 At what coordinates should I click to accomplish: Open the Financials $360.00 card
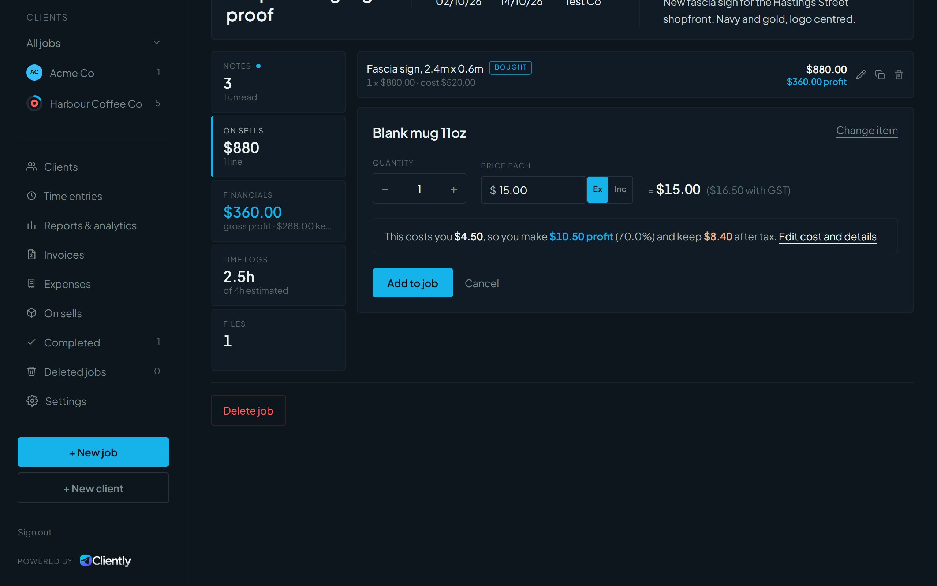tap(278, 211)
